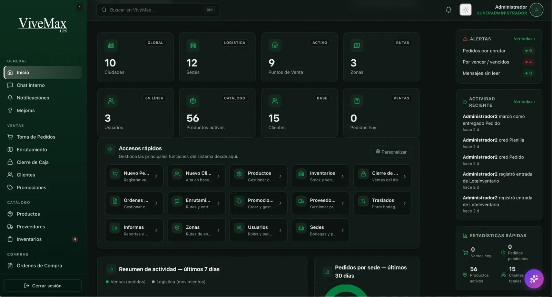Click Ver todas in Actividad Reciente
Screen dimensions: 552x297
(524, 102)
